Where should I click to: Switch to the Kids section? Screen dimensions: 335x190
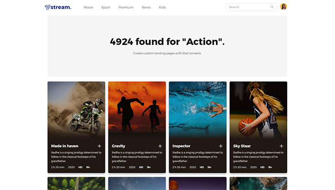tap(162, 7)
